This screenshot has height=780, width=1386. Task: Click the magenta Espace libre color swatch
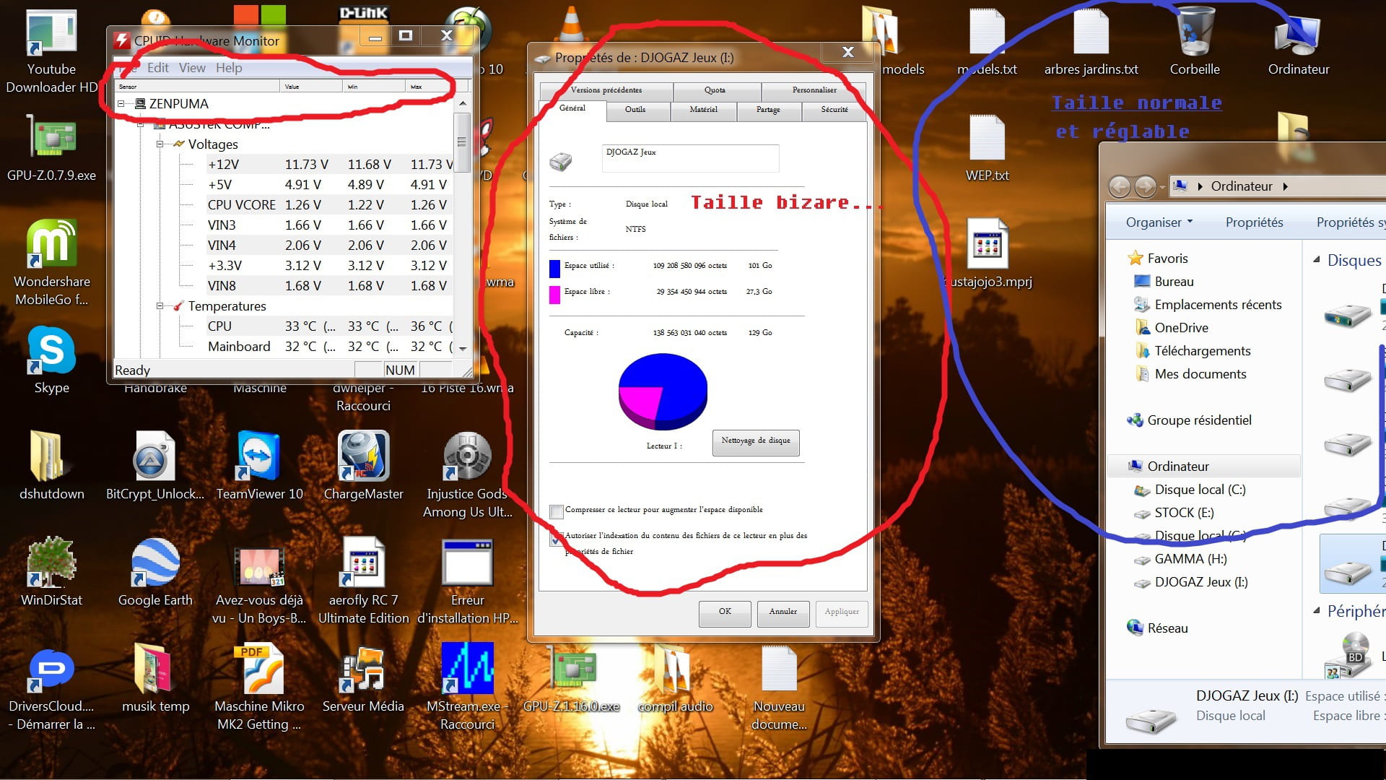coord(554,295)
